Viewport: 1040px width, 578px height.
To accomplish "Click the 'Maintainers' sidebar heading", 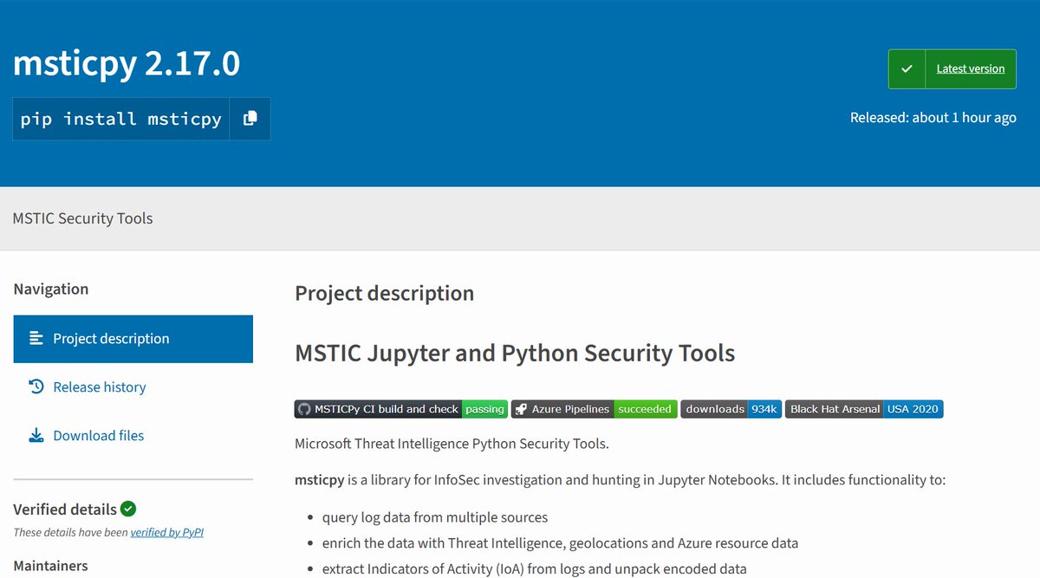I will tap(50, 566).
